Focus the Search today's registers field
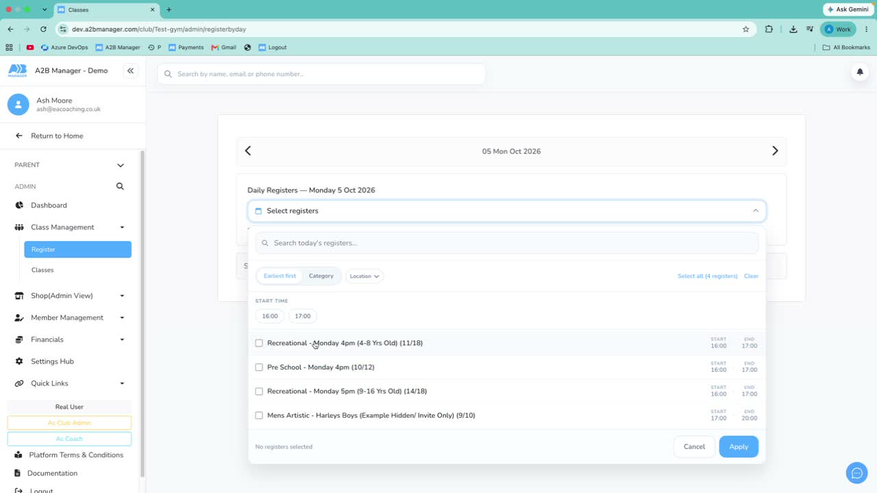This screenshot has width=877, height=493. coord(507,243)
